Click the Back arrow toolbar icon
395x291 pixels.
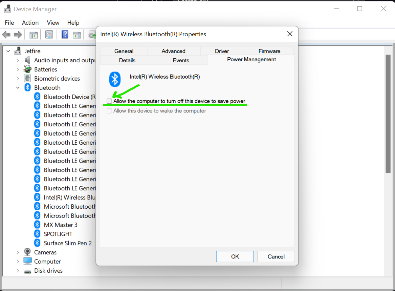pyautogui.click(x=6, y=34)
